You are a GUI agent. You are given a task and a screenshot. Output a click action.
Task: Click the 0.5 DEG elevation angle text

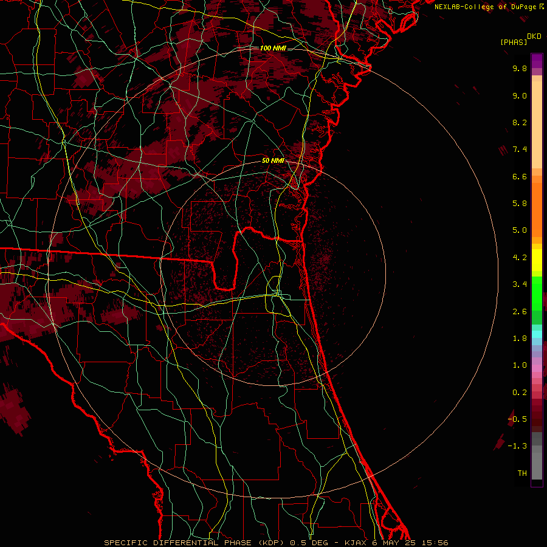[309, 543]
